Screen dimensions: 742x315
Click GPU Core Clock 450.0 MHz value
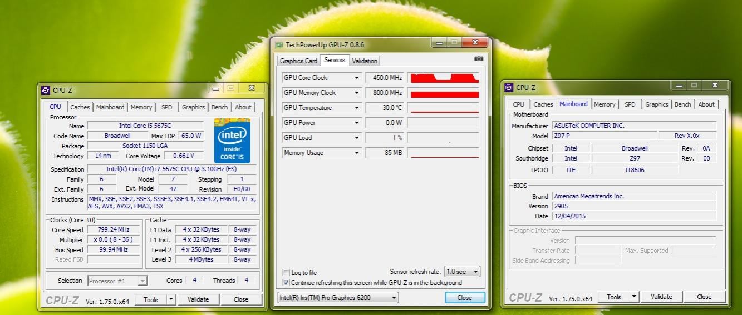tap(385, 78)
